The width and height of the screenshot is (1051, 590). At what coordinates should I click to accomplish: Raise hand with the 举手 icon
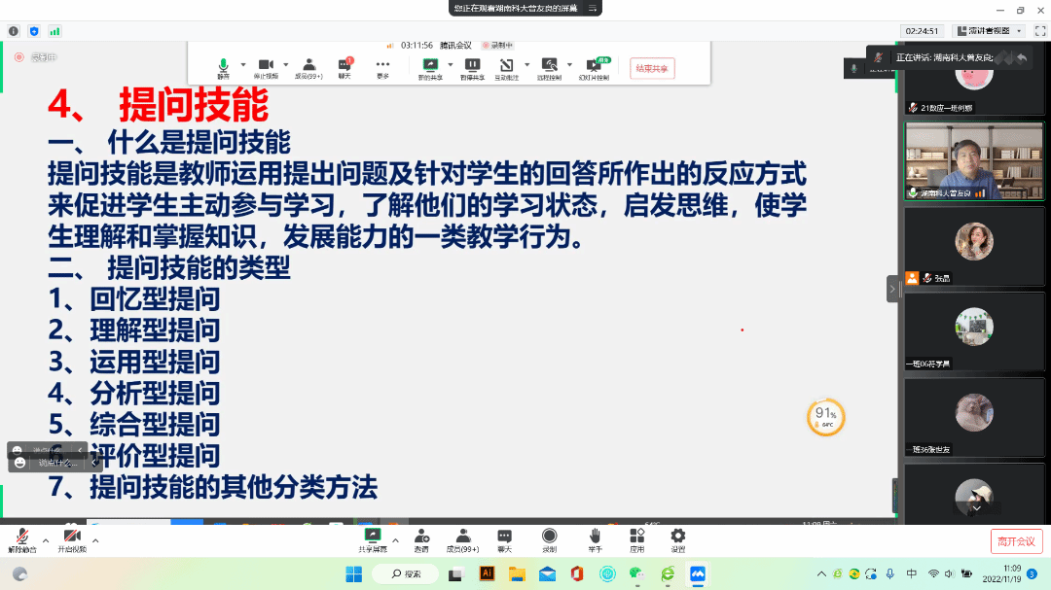point(594,539)
